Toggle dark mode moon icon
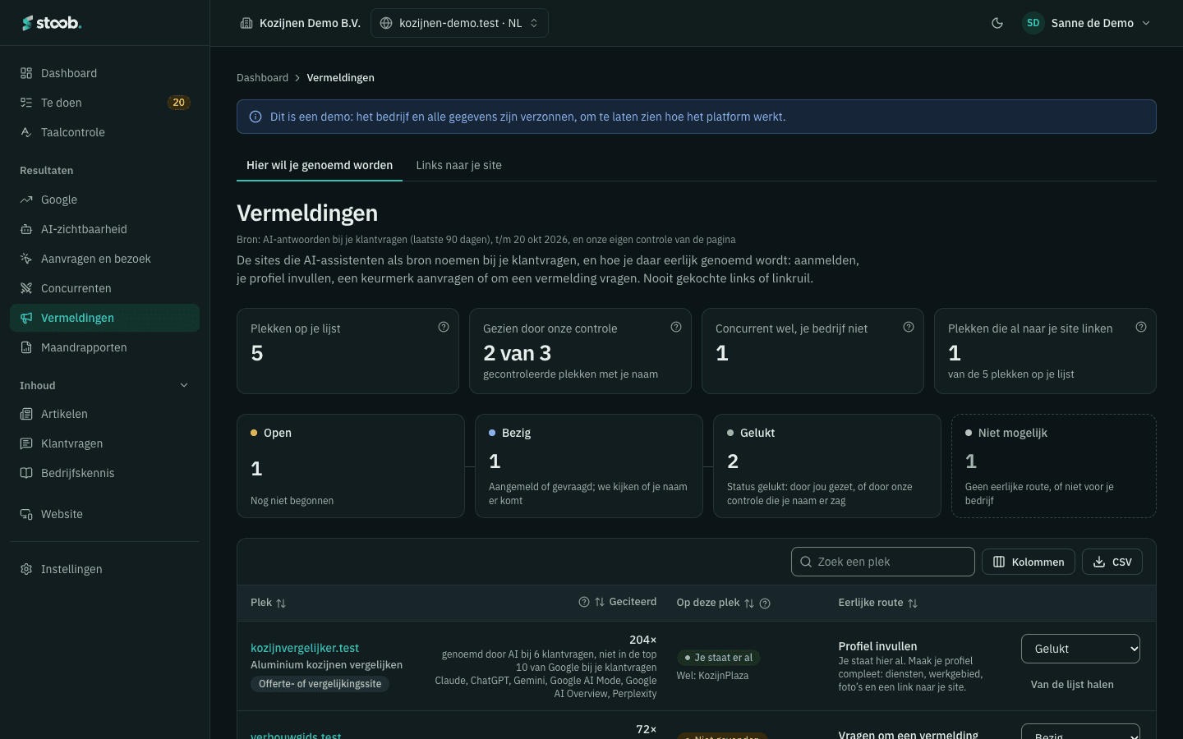Screen dimensions: 1183x739 click(x=997, y=23)
